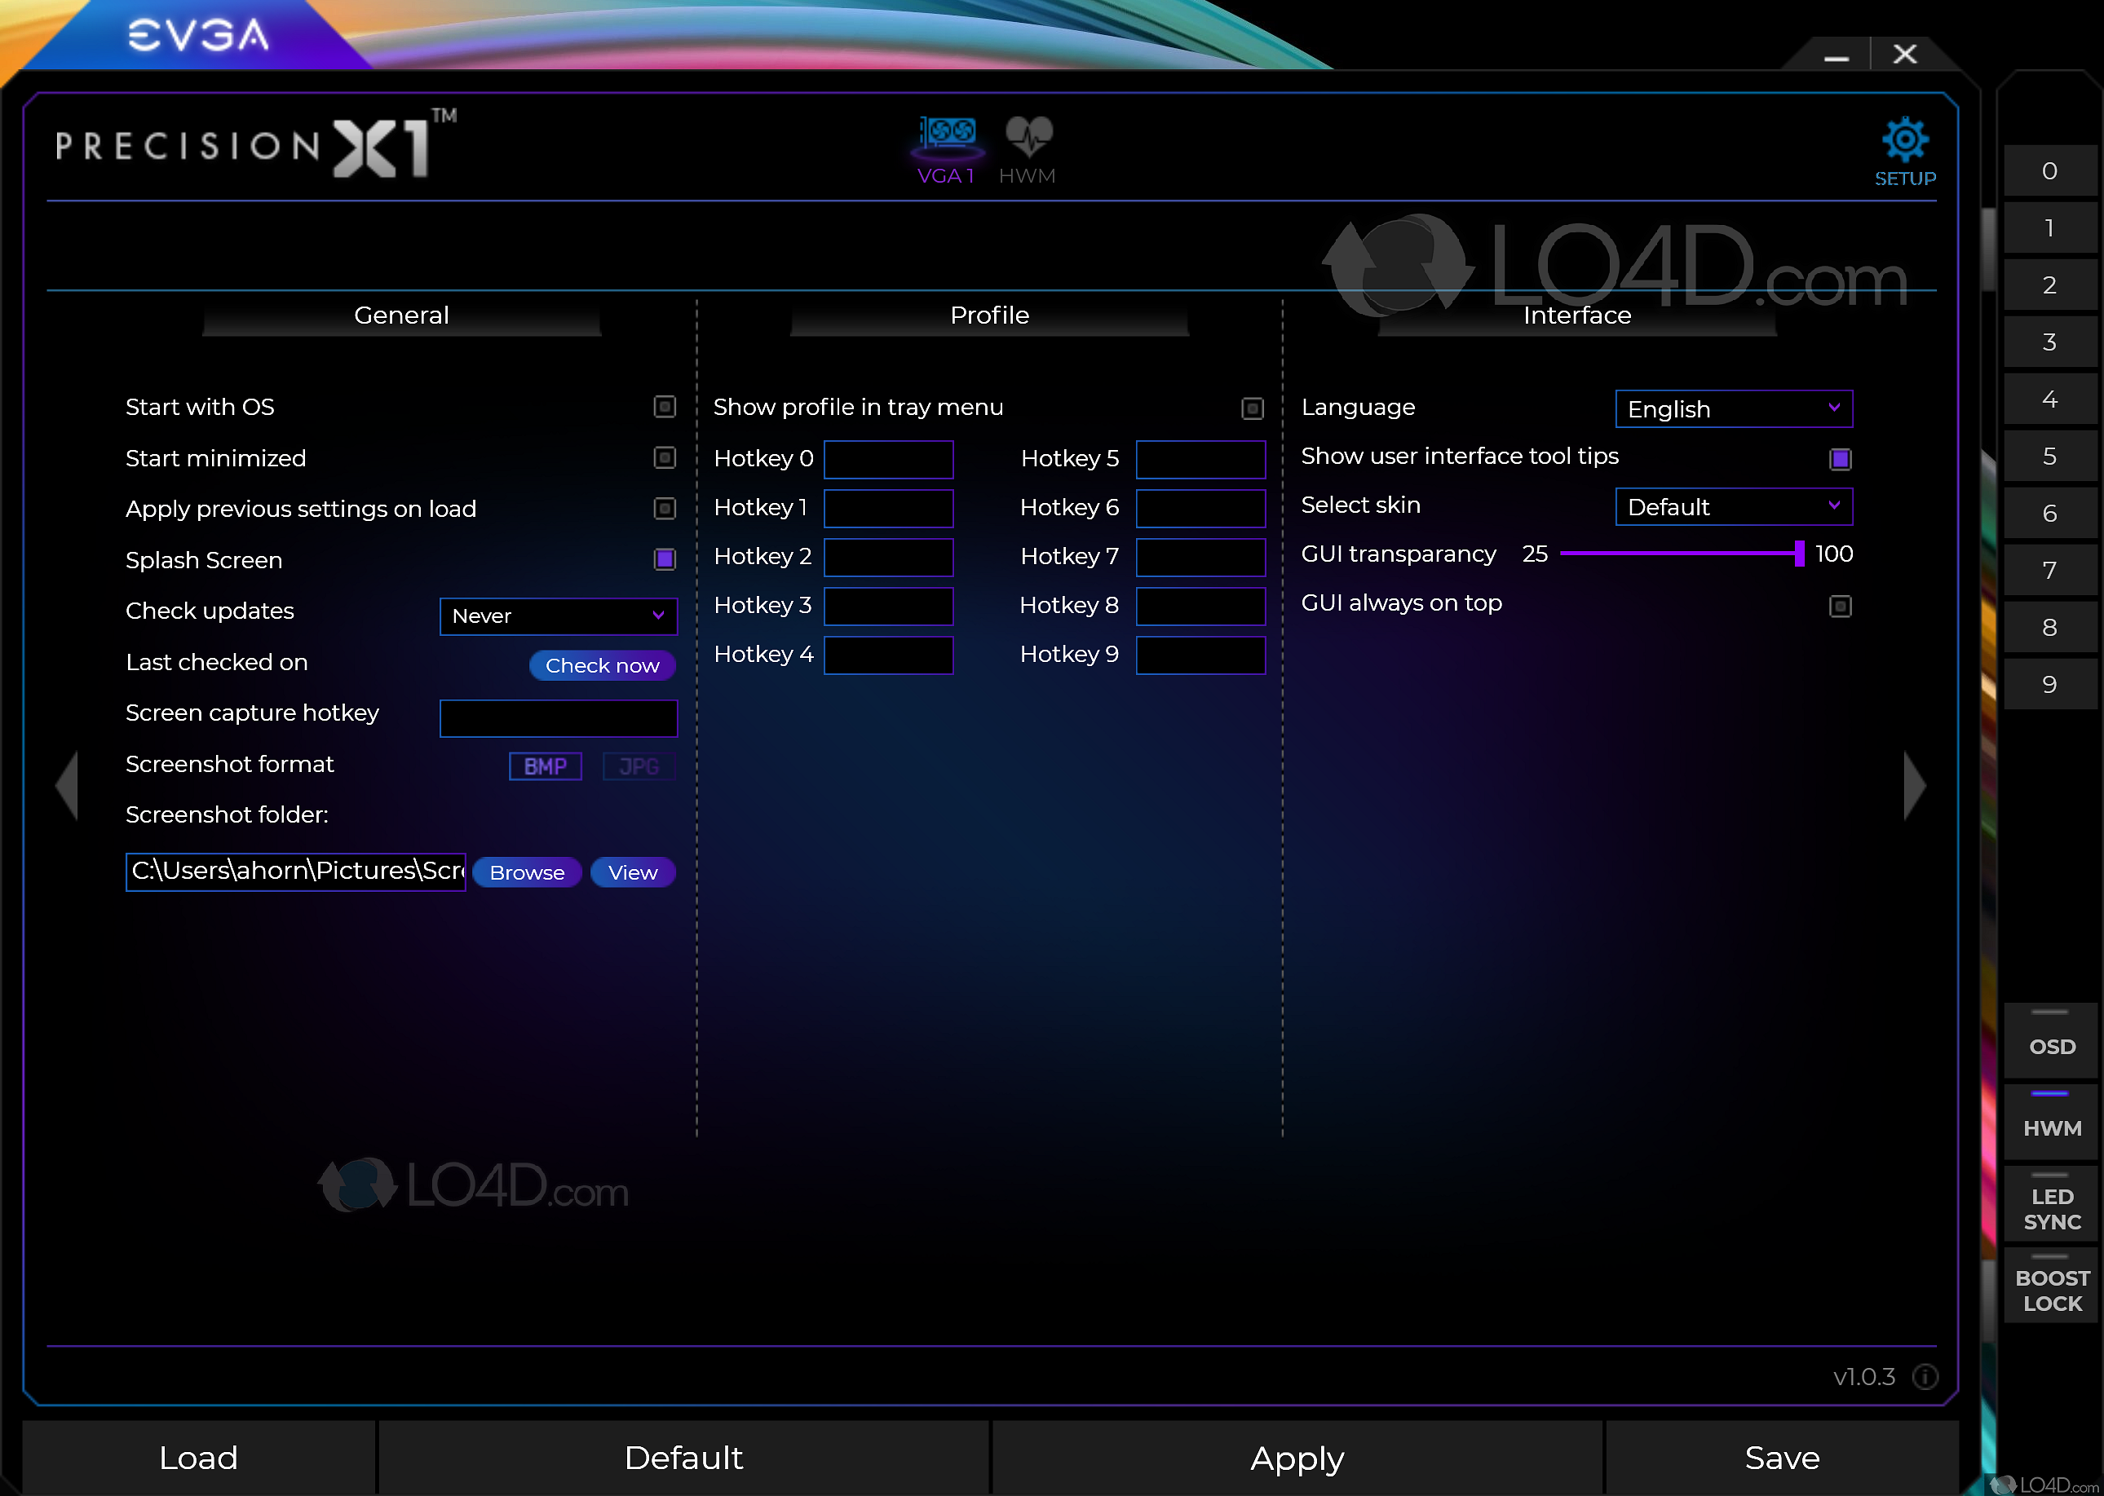Open the Select skin dropdown
The image size is (2104, 1496).
tap(1733, 506)
